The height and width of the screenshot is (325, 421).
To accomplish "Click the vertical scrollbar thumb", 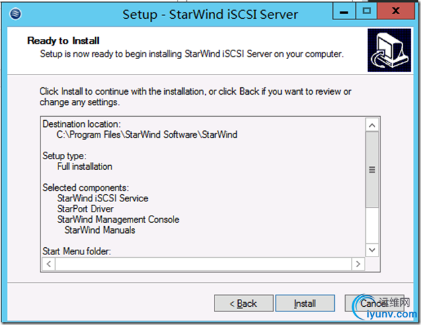I will coord(372,171).
